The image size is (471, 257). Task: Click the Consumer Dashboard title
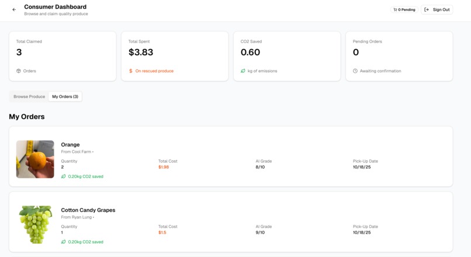(56, 6)
